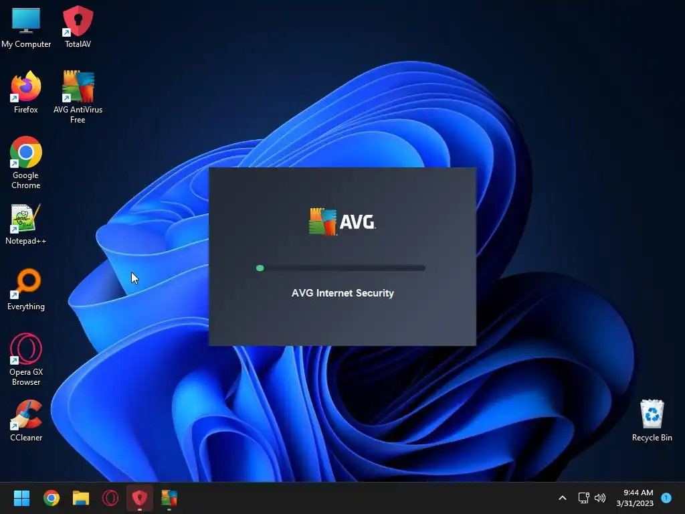This screenshot has height=514, width=685.
Task: Select the Everything search desktop shortcut
Action: click(26, 290)
